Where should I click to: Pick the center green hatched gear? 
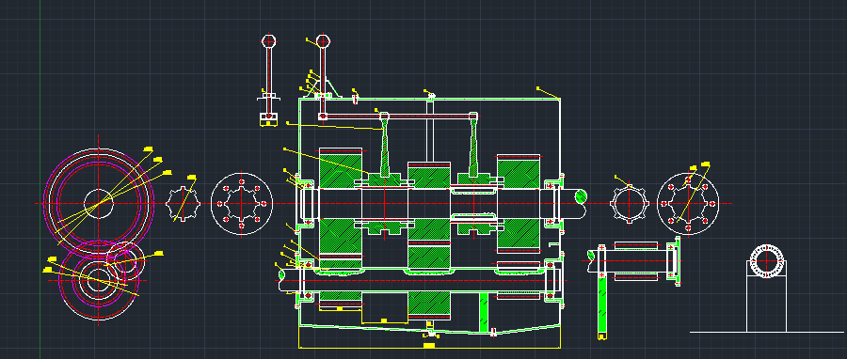(x=429, y=175)
